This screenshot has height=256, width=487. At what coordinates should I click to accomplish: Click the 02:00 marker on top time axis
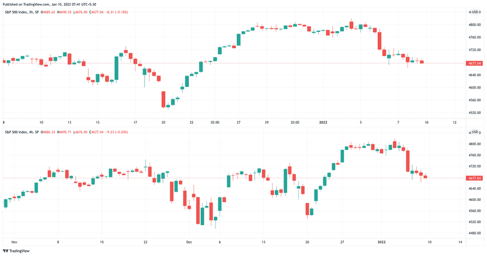(215, 122)
